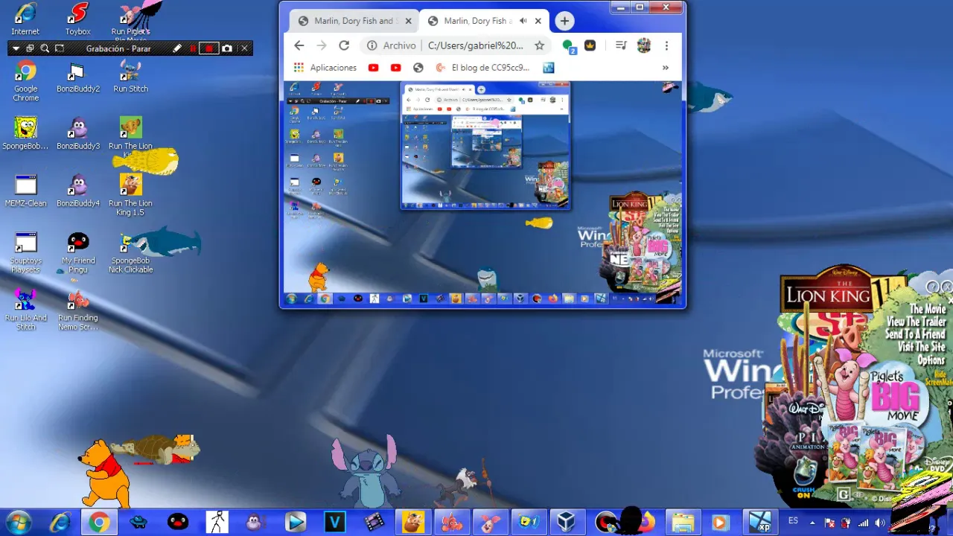The image size is (953, 536).
Task: Open the Windows Start menu
Action: (x=18, y=522)
